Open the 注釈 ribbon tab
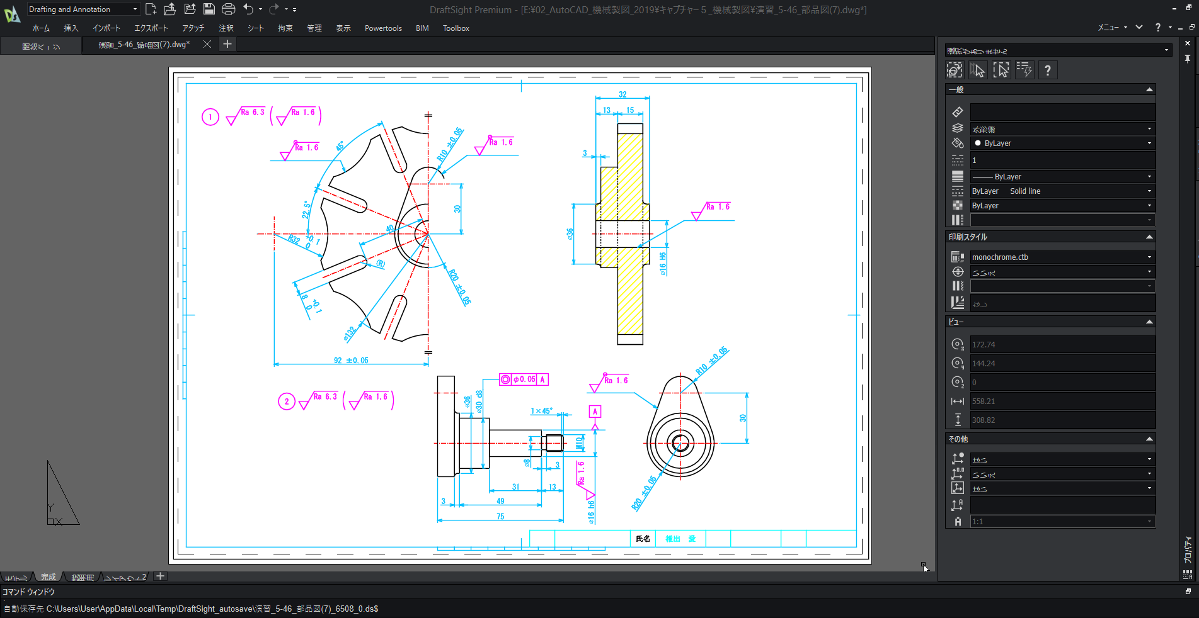The image size is (1199, 618). pyautogui.click(x=226, y=28)
